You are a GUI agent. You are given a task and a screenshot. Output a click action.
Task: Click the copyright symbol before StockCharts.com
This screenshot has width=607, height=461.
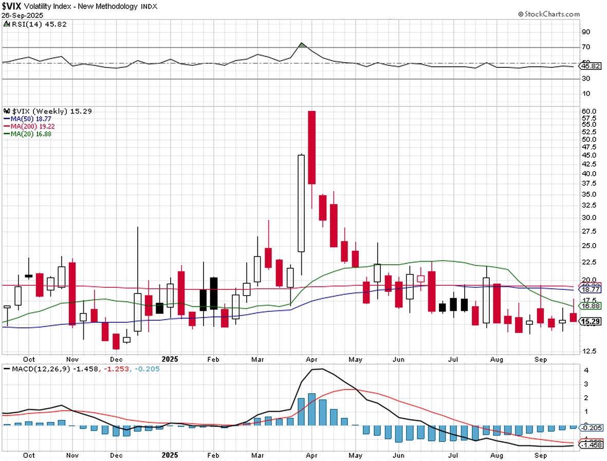[x=521, y=14]
